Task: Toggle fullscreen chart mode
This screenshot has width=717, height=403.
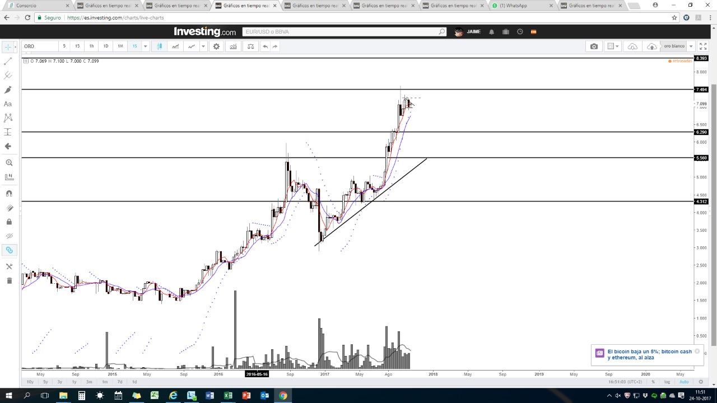Action: click(702, 46)
